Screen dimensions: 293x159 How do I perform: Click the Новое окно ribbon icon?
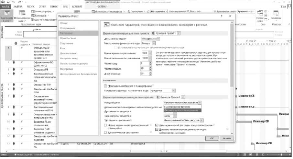click(x=260, y=15)
